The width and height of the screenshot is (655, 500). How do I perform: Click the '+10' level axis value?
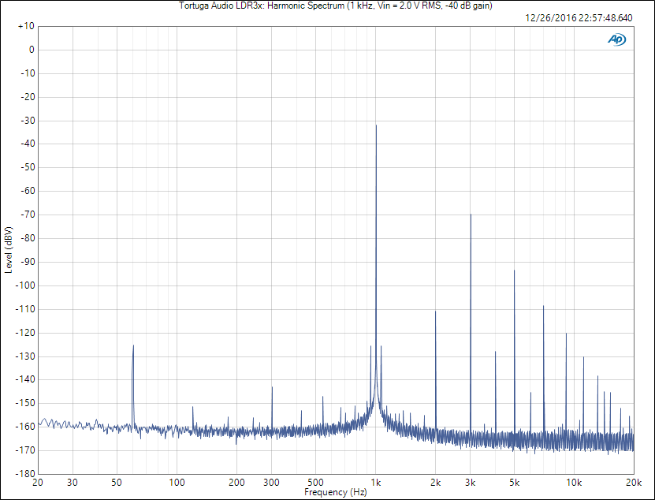(26, 26)
